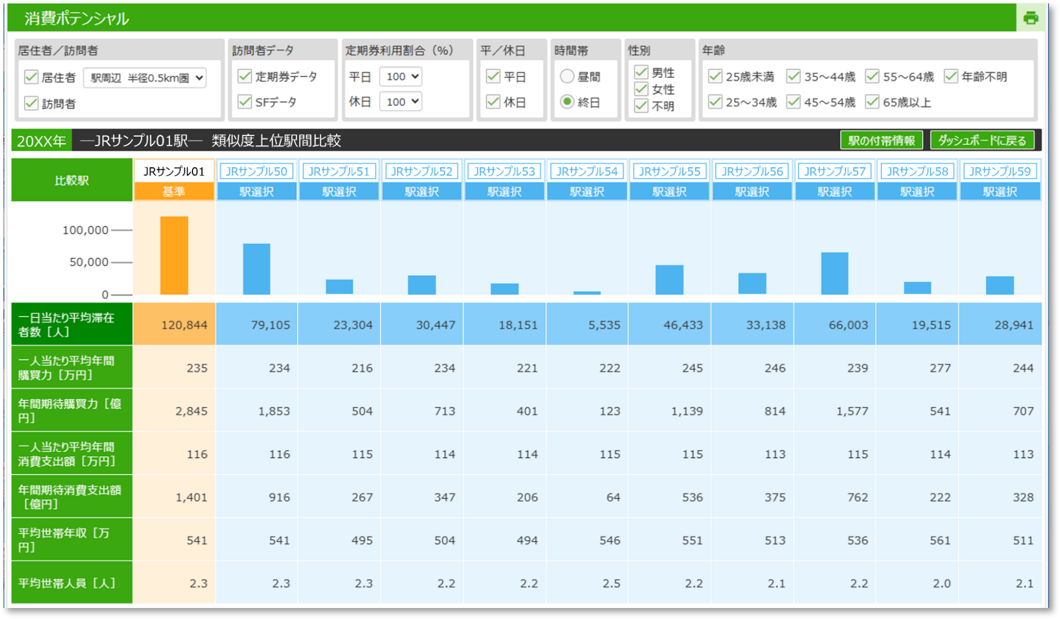Select the 平均世帯人員 row header
The height and width of the screenshot is (619, 1060).
coord(72,582)
